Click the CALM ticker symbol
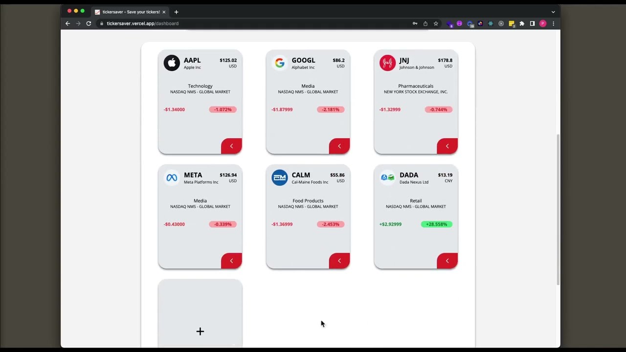This screenshot has width=626, height=352. [x=301, y=175]
